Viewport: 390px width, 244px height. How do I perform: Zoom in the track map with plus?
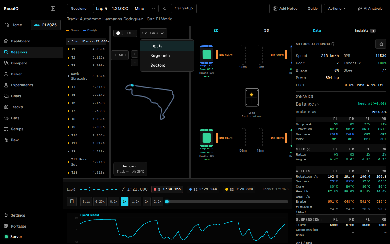(135, 54)
